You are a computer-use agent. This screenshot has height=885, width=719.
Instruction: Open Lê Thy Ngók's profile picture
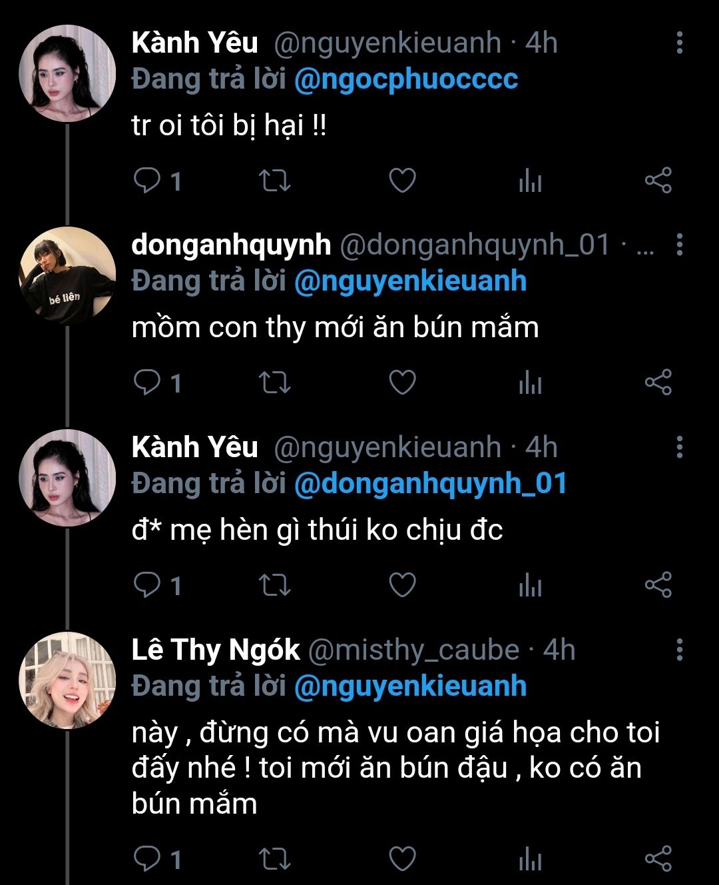click(x=67, y=680)
